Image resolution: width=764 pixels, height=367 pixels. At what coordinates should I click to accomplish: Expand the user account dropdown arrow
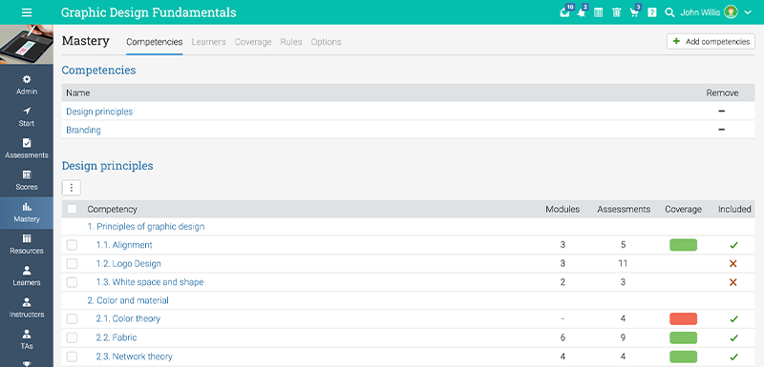point(748,12)
